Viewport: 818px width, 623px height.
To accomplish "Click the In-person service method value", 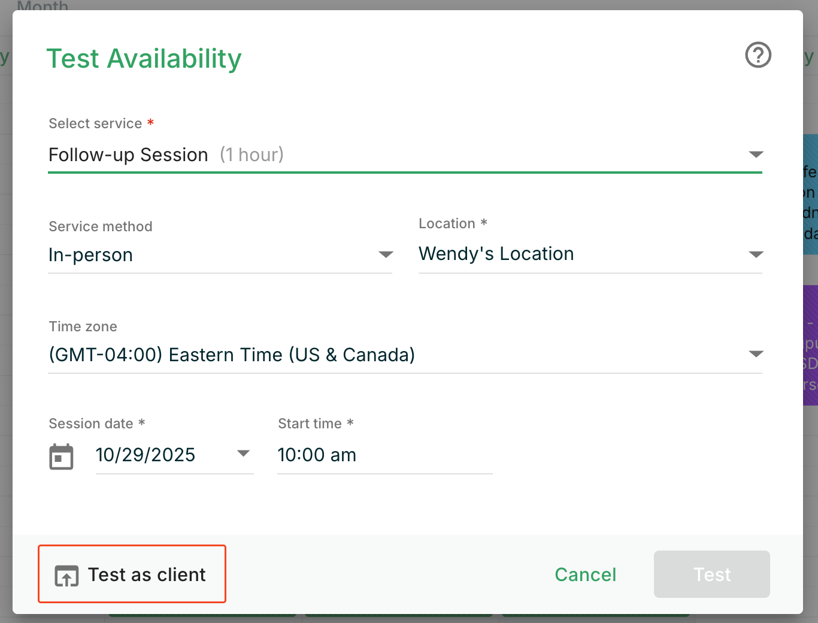I will (x=91, y=255).
